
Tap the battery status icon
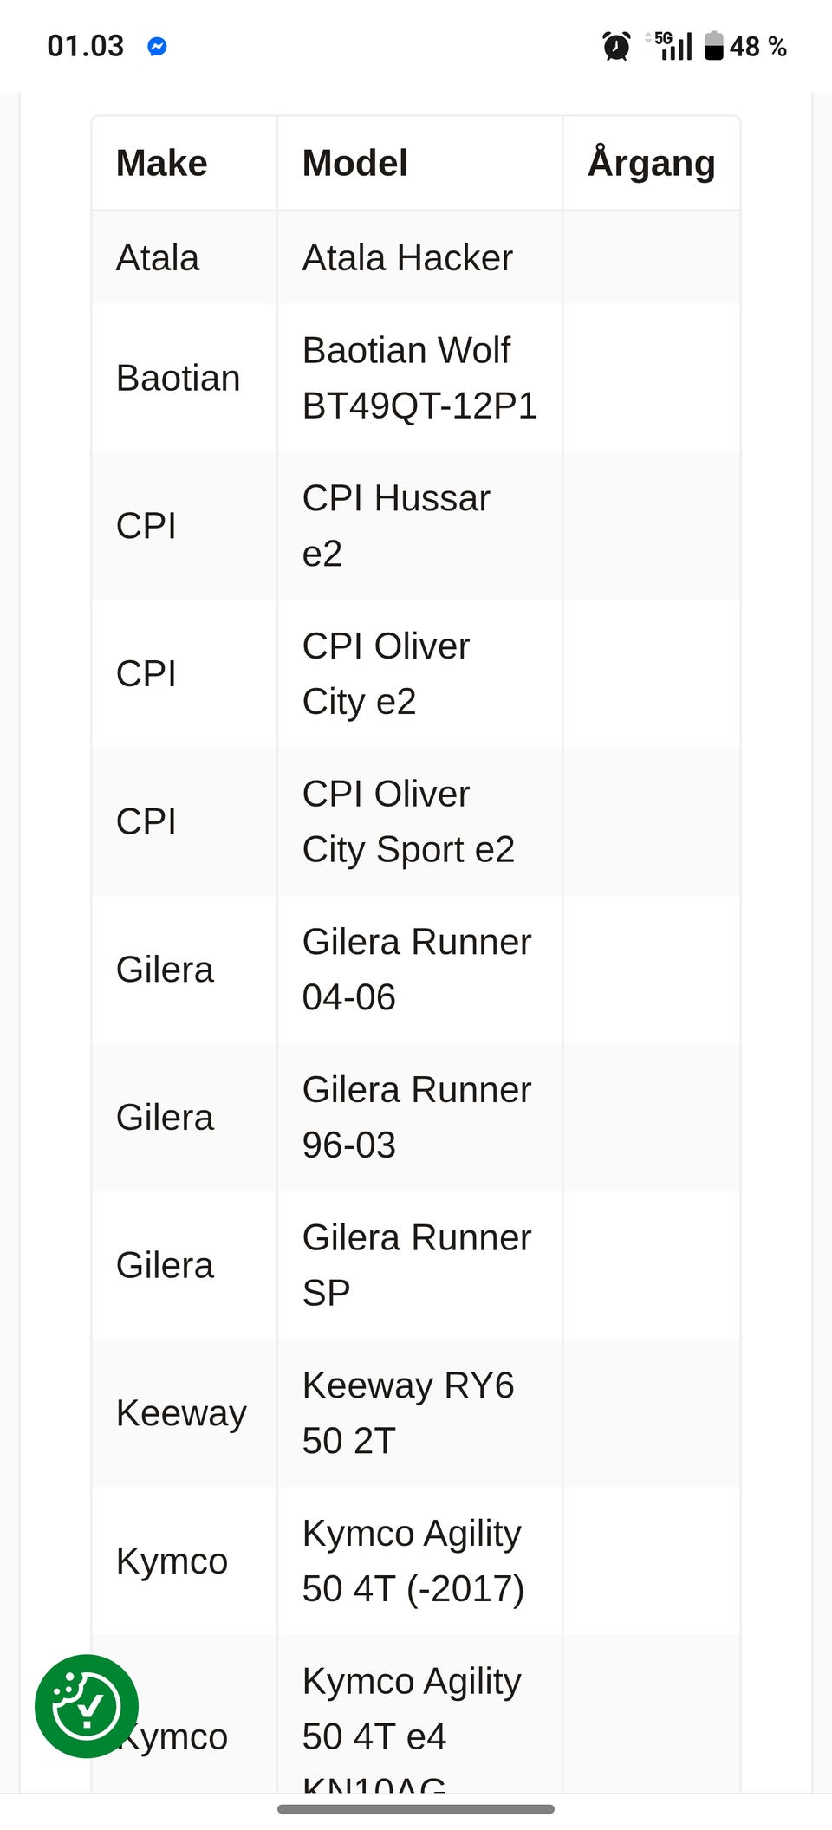[x=713, y=46]
